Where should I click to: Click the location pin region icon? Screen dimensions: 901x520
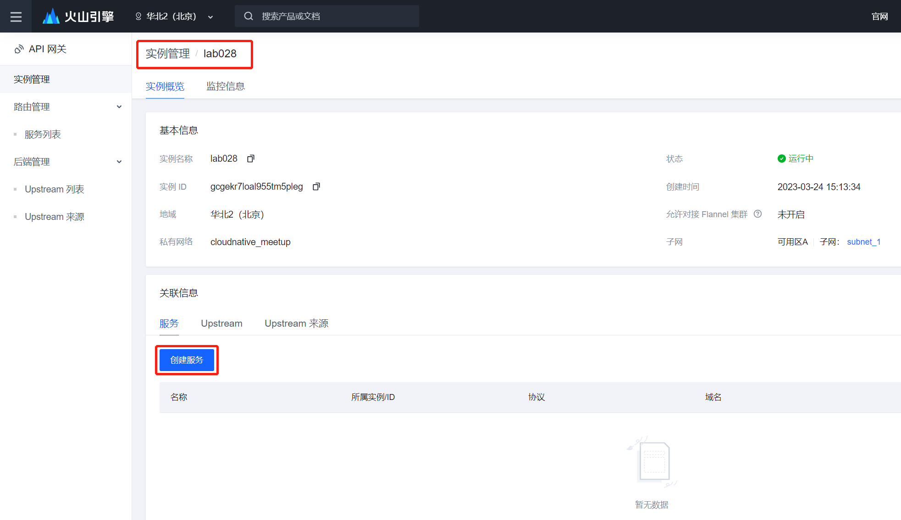138,16
